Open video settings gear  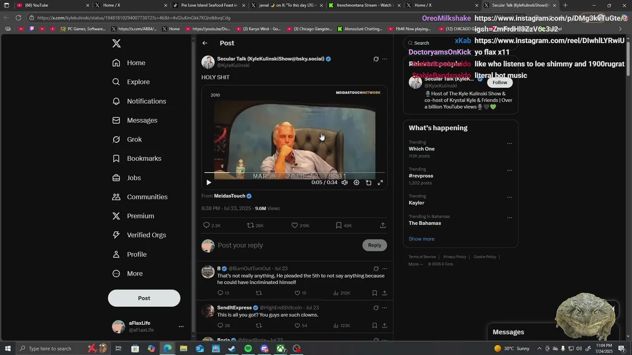[356, 182]
